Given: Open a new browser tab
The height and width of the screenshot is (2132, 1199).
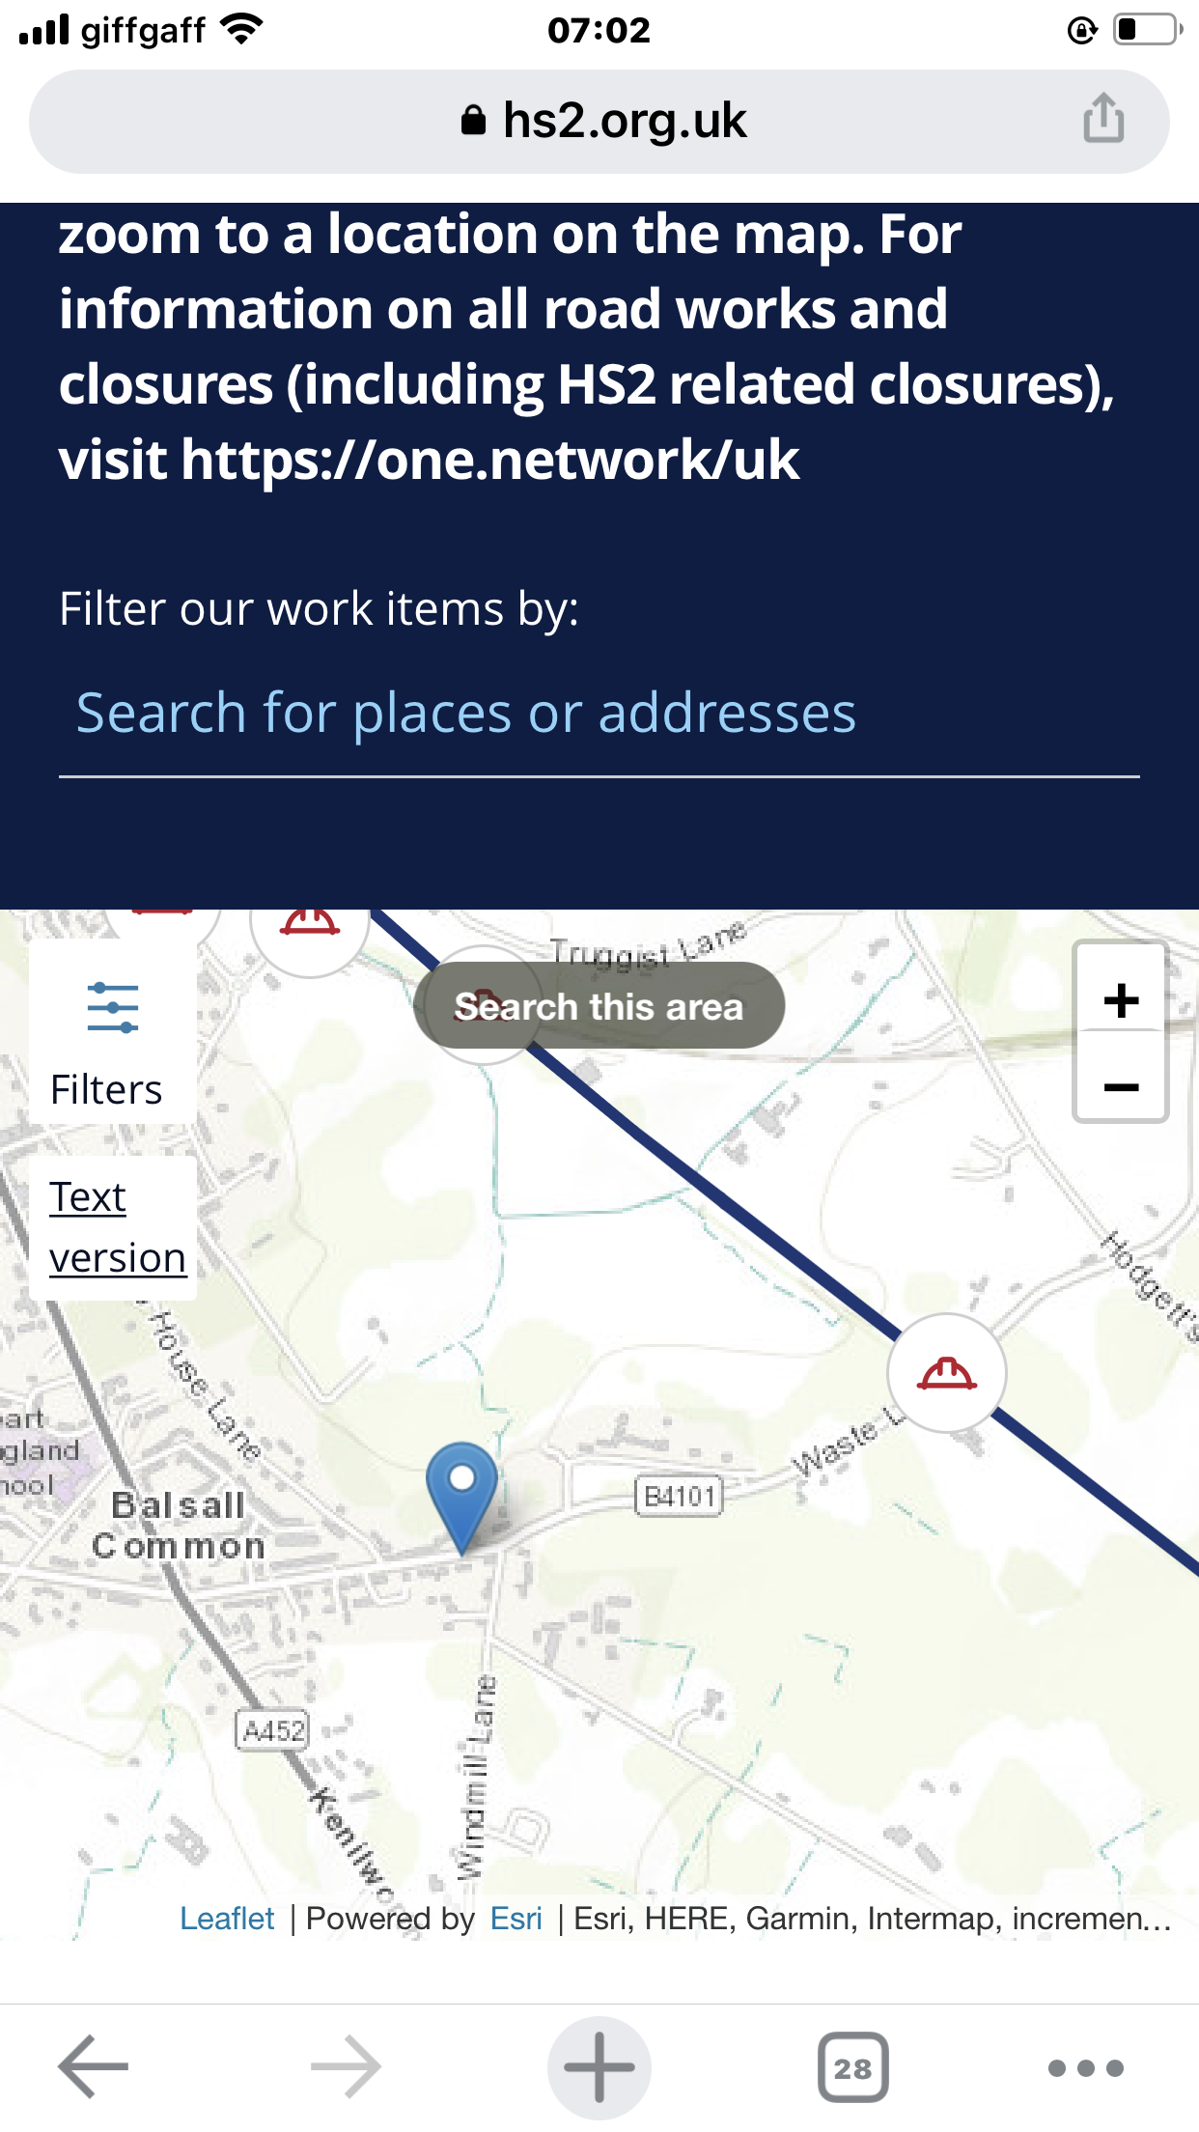Looking at the screenshot, I should 599,2066.
